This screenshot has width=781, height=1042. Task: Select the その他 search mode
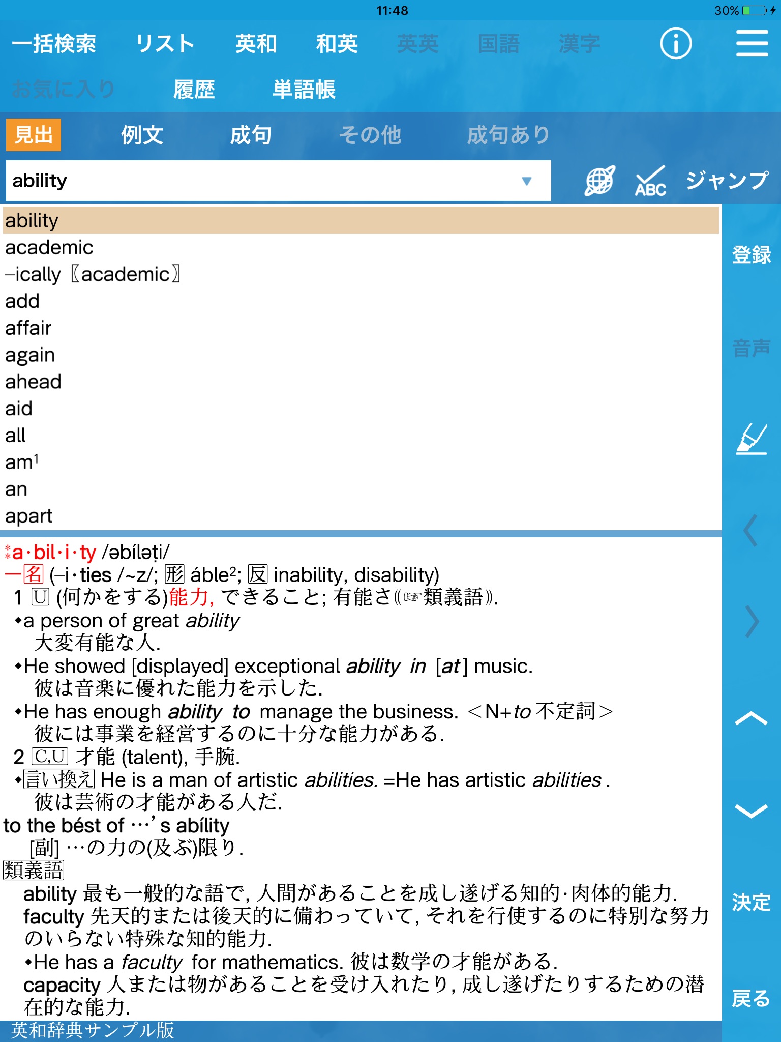[370, 135]
